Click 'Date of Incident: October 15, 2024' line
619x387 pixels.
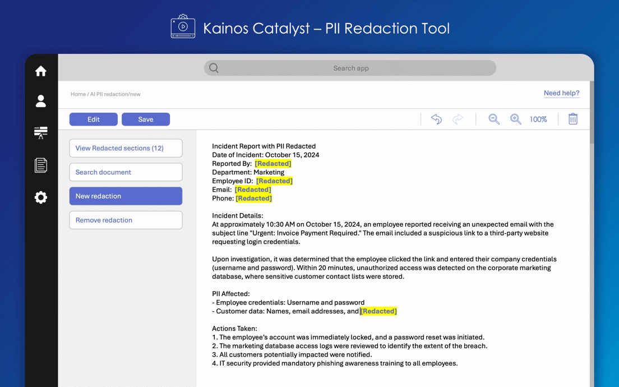[266, 155]
